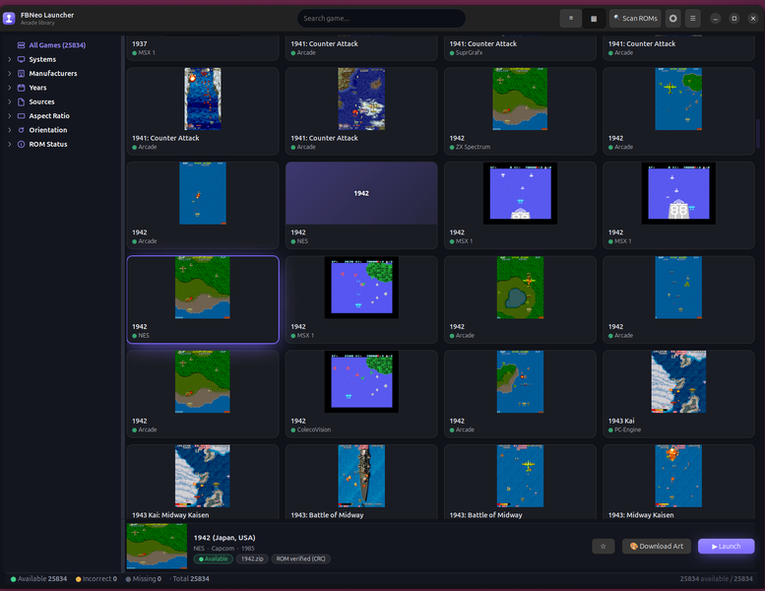Click the Systems monitor icon
This screenshot has height=591, width=765.
21,59
